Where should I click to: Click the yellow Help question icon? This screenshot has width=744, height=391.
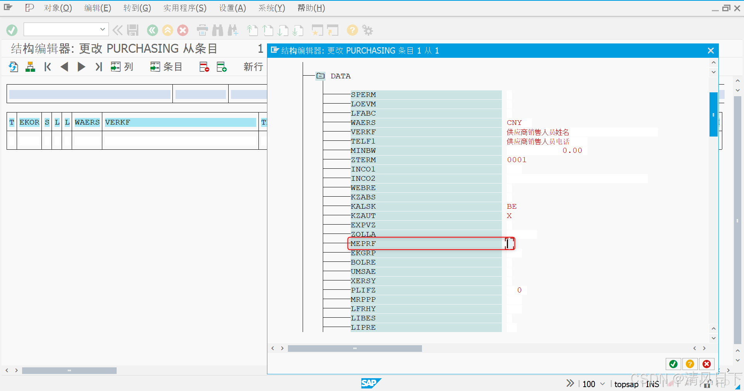(352, 30)
